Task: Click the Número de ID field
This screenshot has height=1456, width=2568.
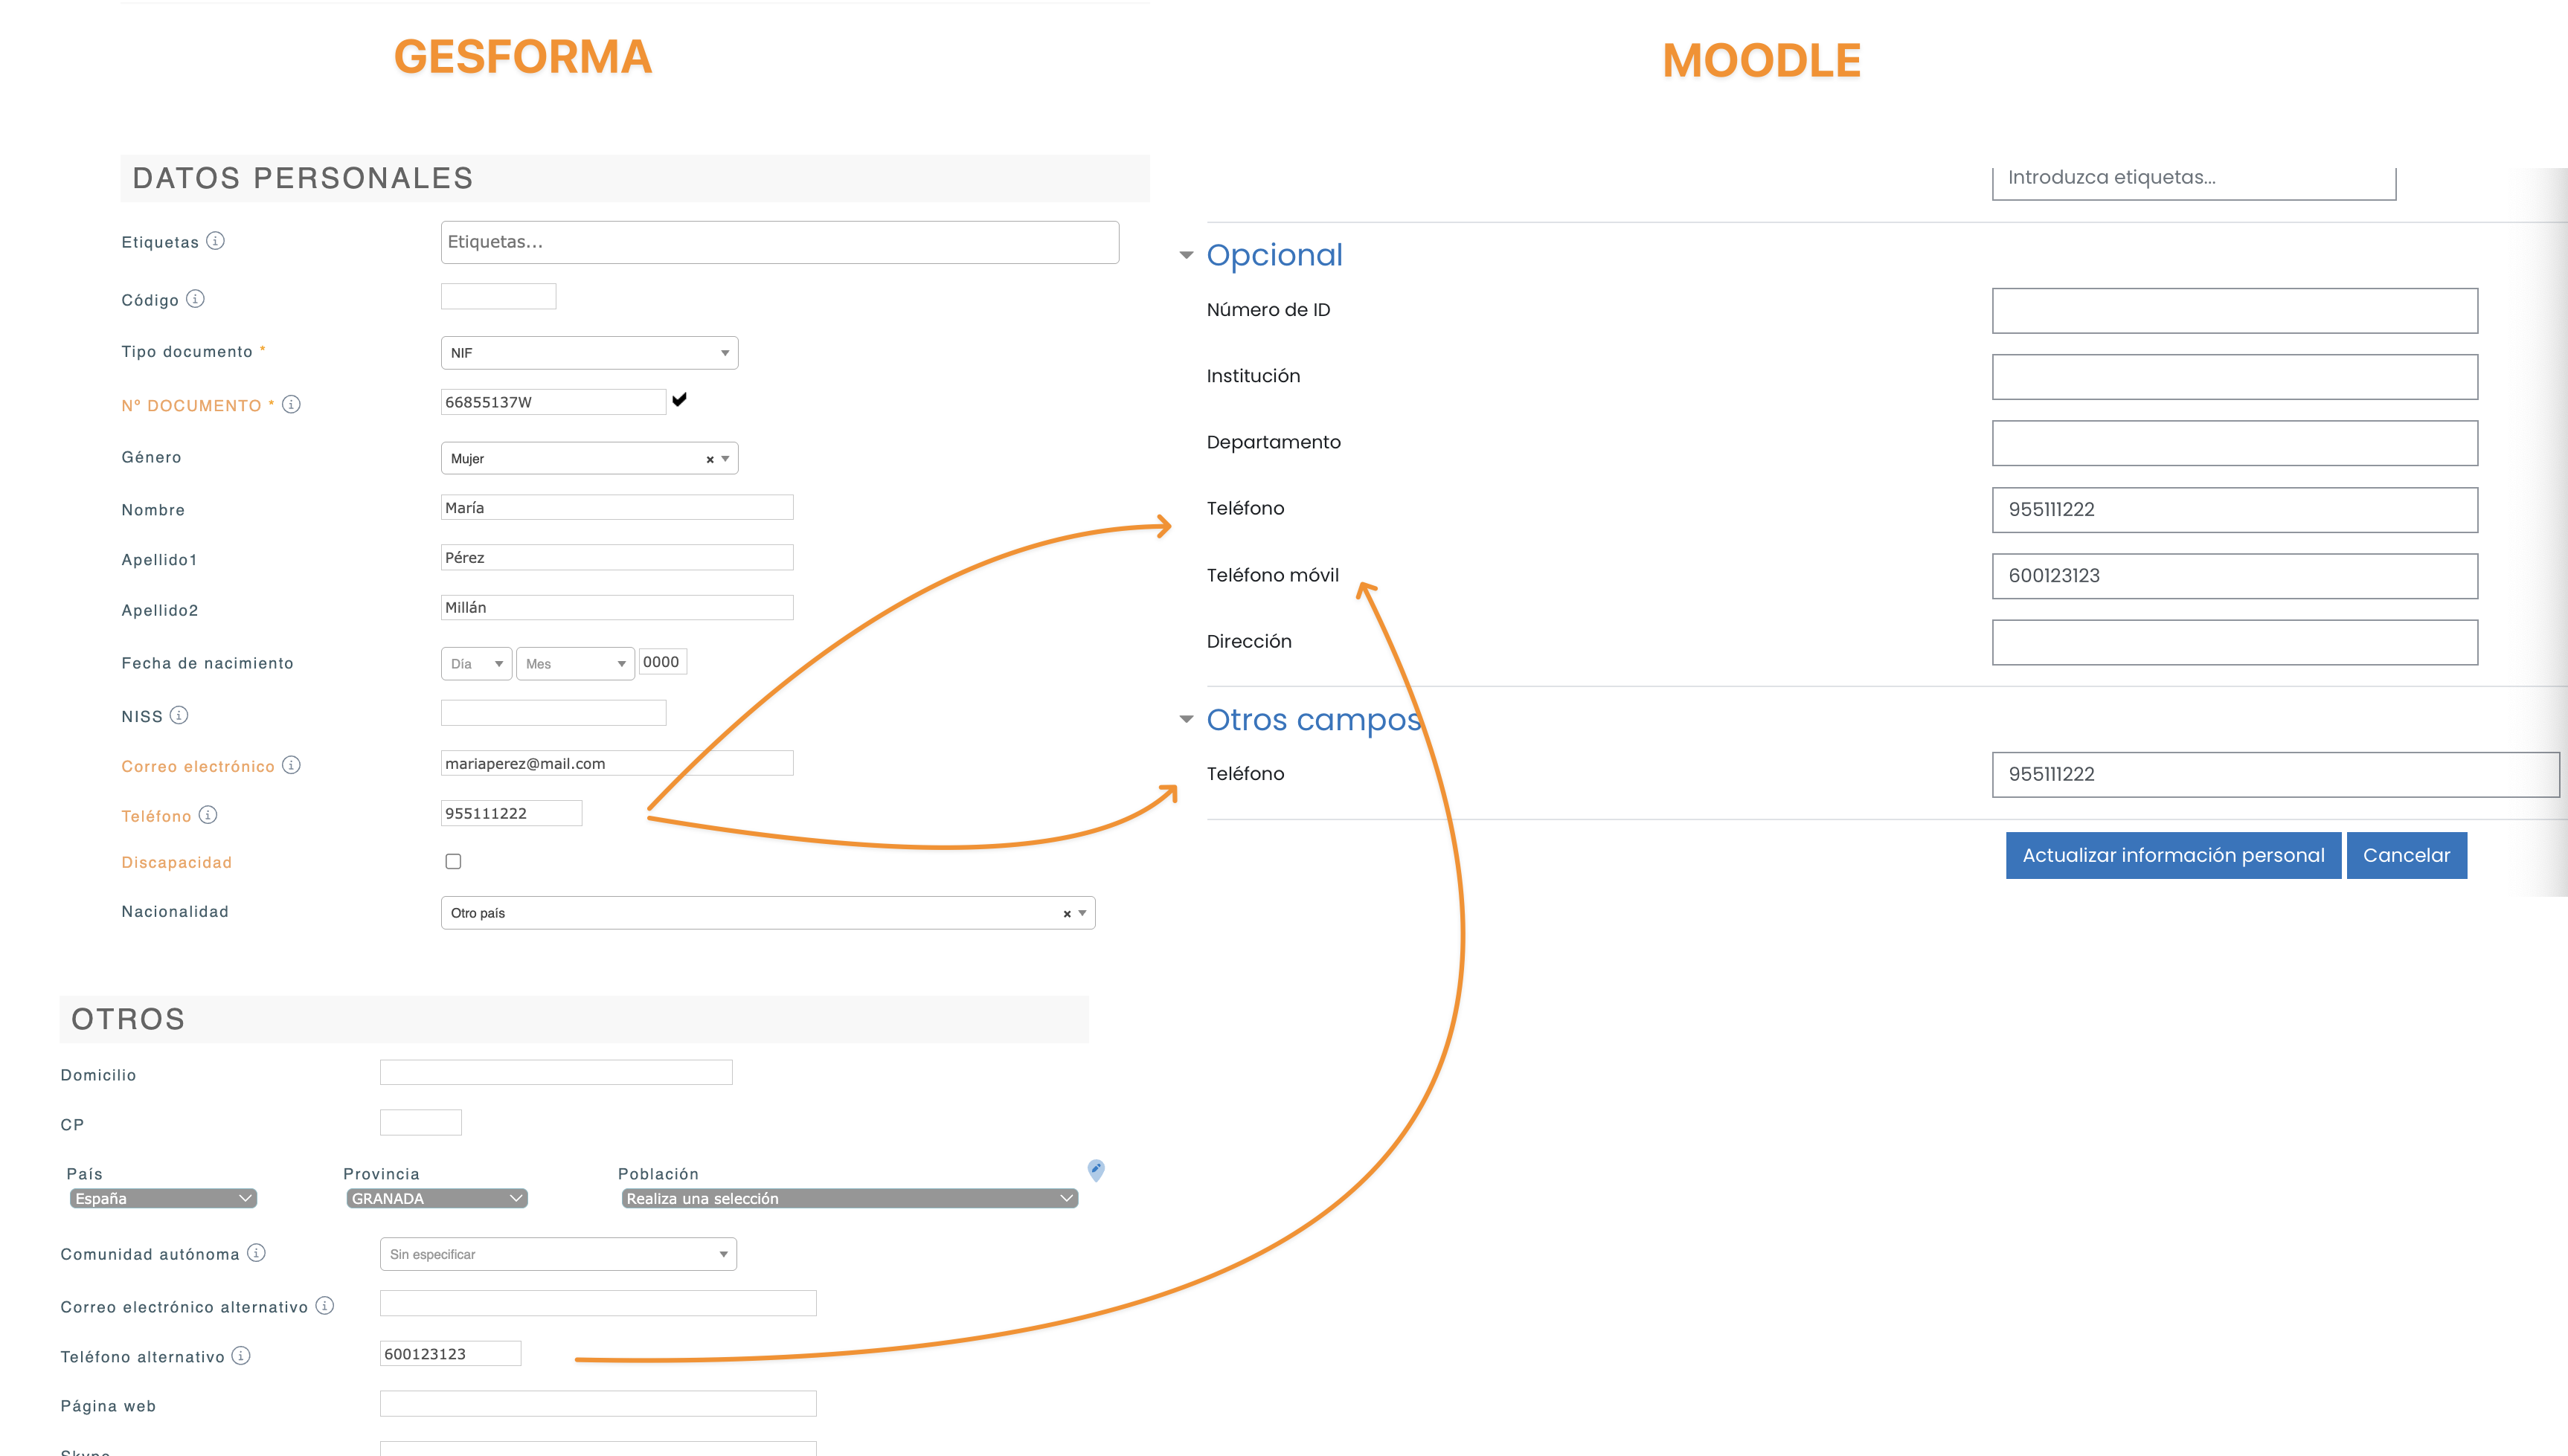Action: click(x=2234, y=311)
